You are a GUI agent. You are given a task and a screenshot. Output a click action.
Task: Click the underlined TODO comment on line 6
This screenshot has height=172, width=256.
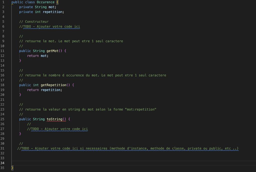(x=49, y=26)
